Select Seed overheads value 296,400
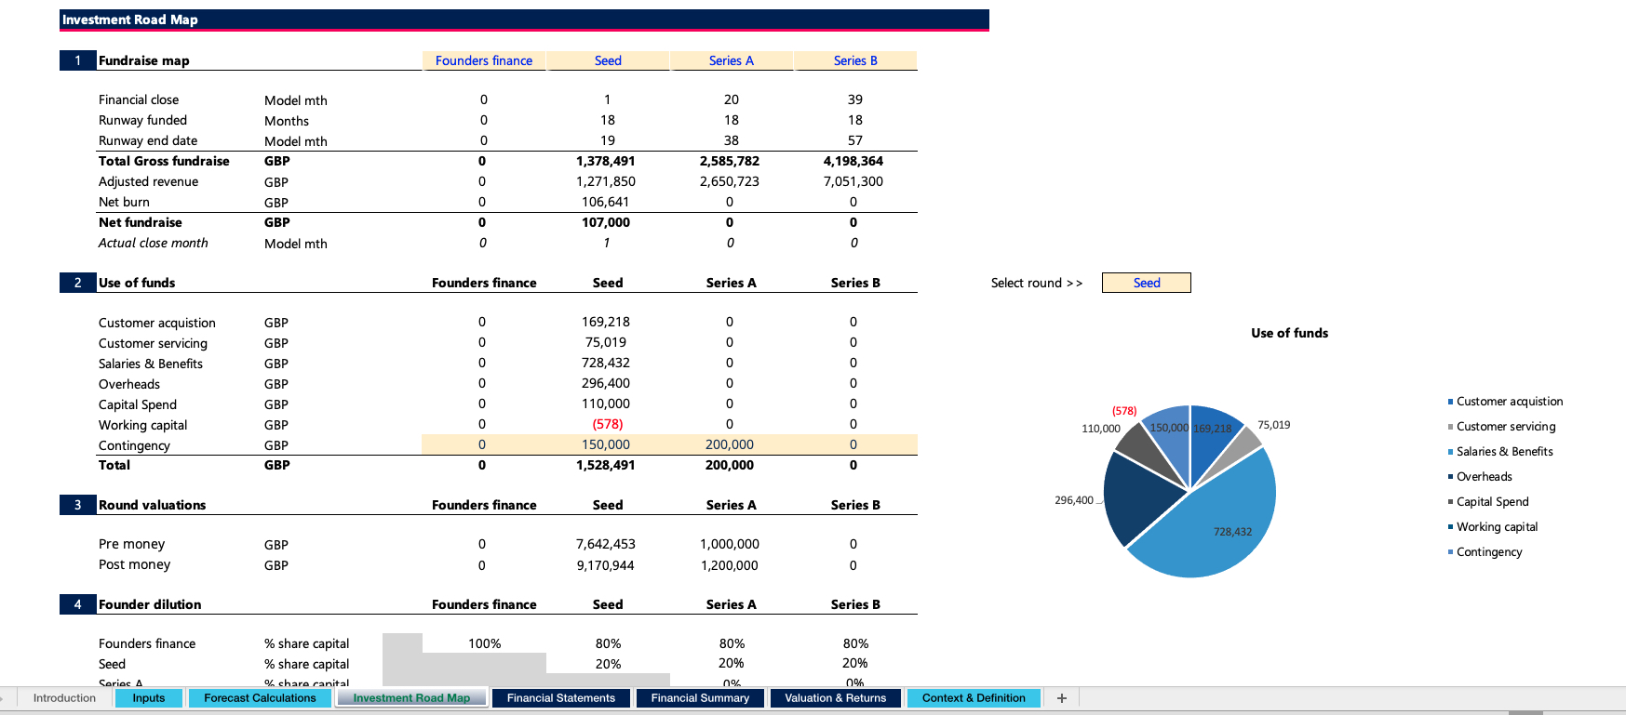 [x=606, y=383]
